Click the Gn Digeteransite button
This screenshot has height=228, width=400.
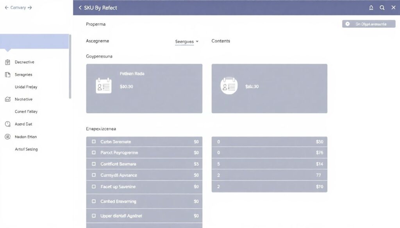click(368, 24)
